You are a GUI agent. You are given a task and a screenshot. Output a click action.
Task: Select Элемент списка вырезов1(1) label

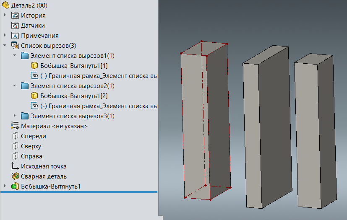coord(72,56)
